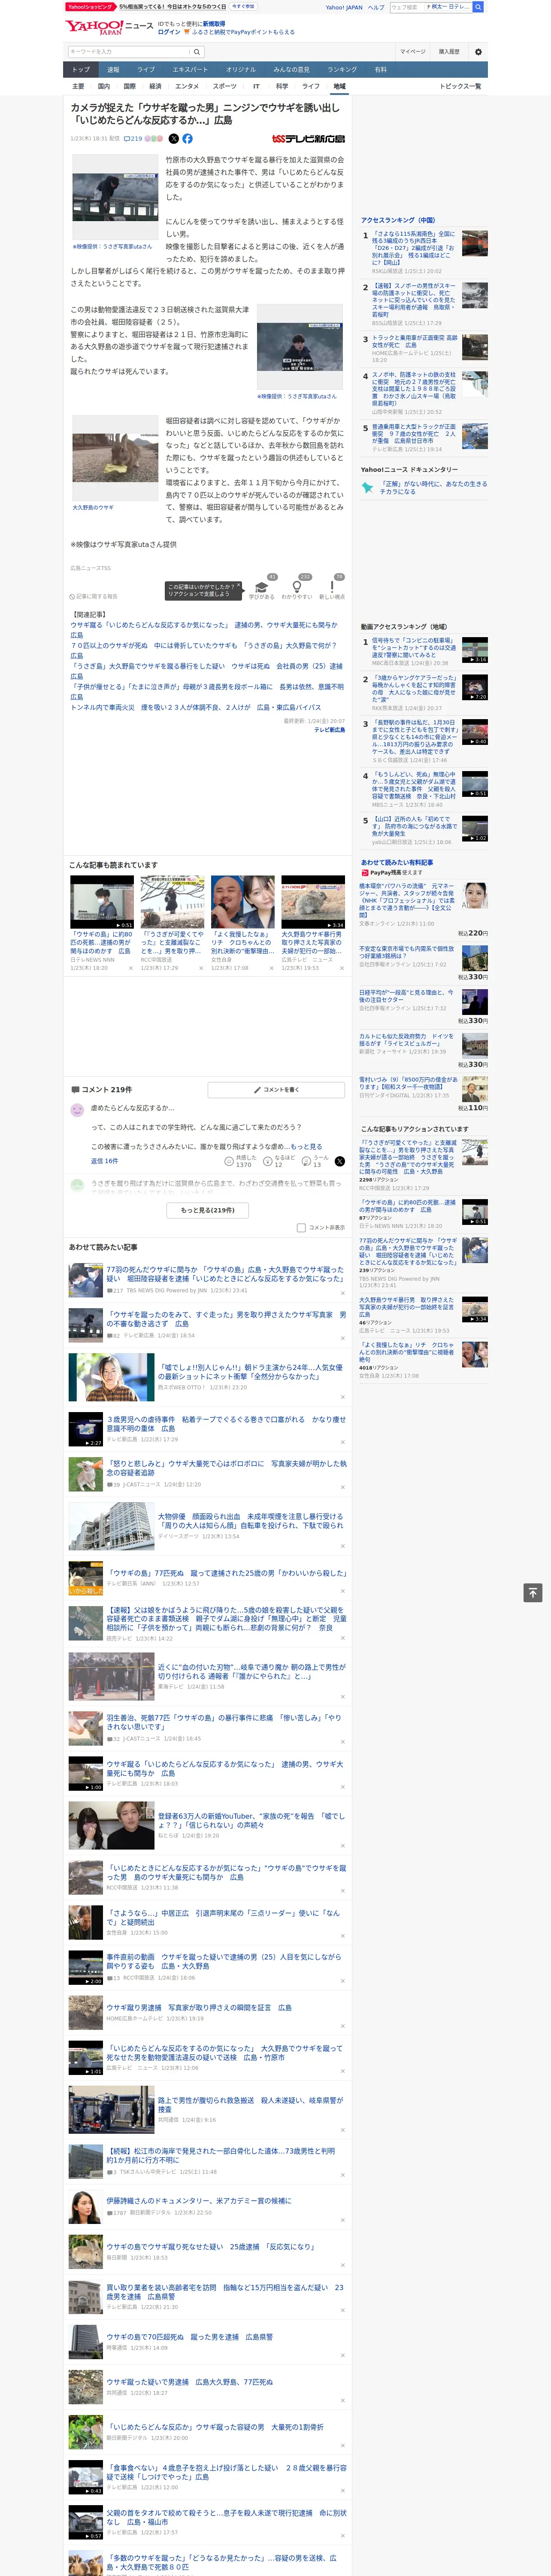Open the エンタメ category tab
551x2576 pixels.
point(187,86)
